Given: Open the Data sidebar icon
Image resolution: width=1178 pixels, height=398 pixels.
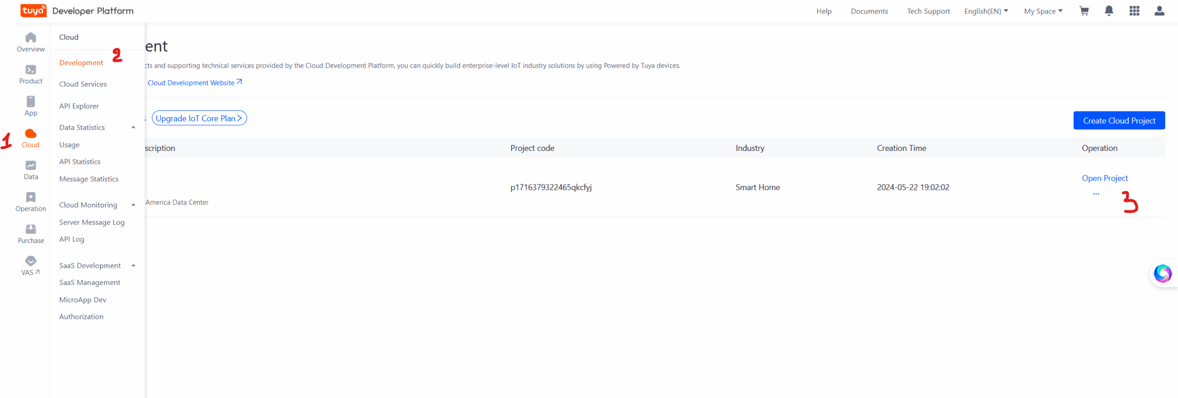Looking at the screenshot, I should (x=31, y=170).
